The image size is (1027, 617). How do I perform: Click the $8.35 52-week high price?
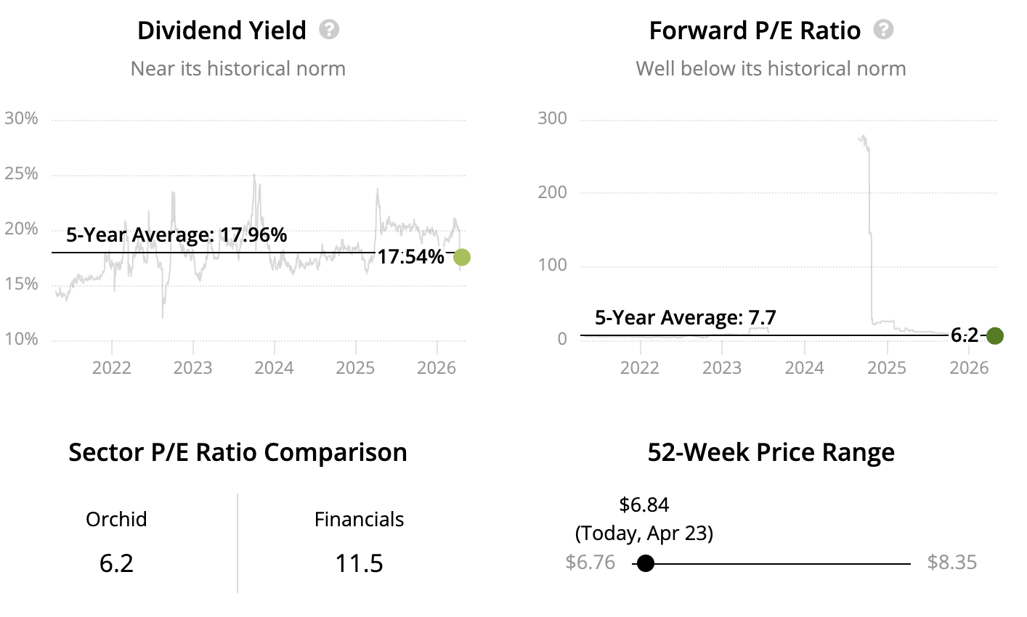952,563
